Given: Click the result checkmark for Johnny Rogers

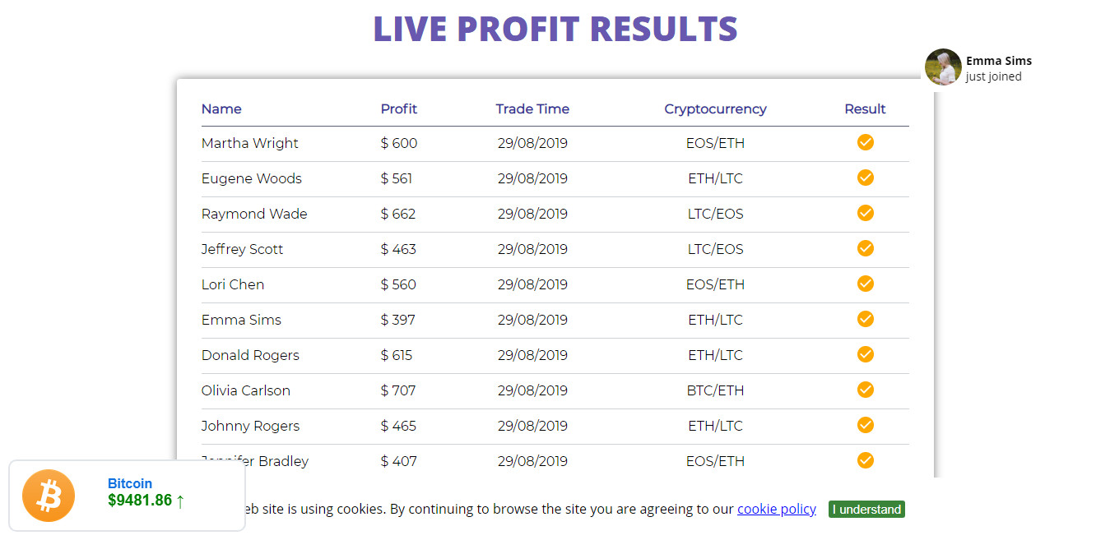Looking at the screenshot, I should (865, 425).
